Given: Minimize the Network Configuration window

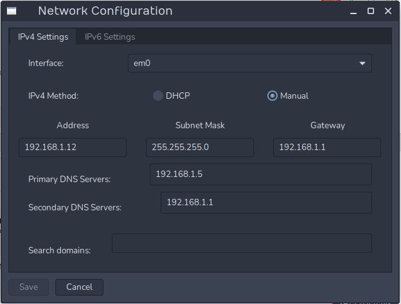Looking at the screenshot, I should click(x=354, y=12).
